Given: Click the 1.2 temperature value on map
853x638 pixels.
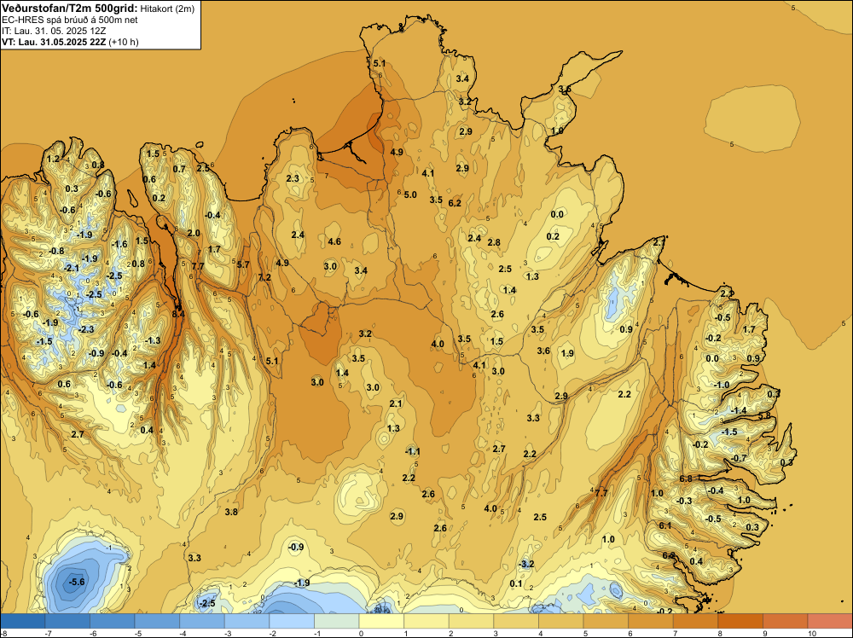Looking at the screenshot, I should 53,159.
